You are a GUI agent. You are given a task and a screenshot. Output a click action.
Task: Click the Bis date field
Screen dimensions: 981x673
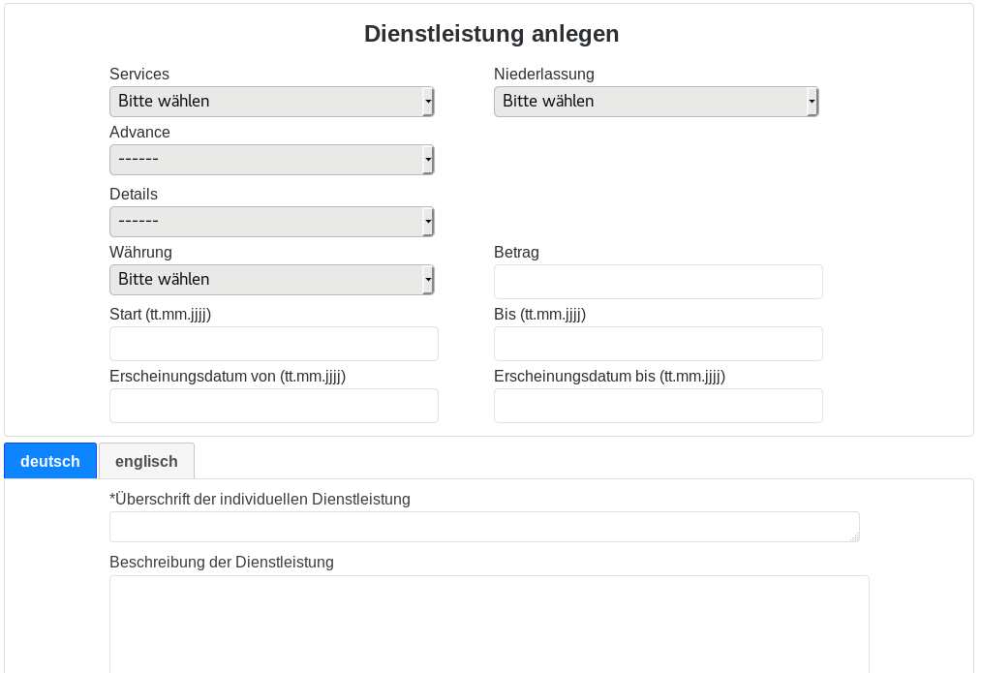click(658, 344)
